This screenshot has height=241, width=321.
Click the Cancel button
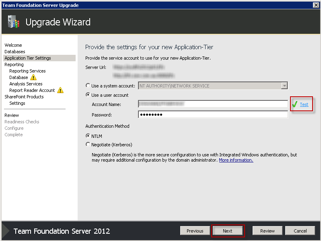pos(300,231)
